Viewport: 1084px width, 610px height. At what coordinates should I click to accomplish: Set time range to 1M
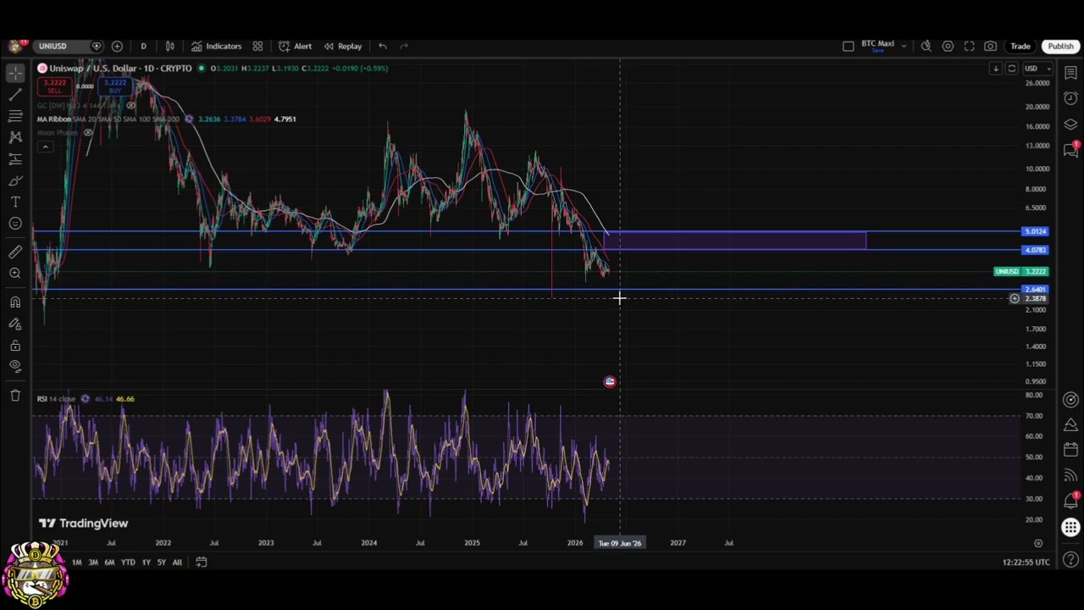76,562
